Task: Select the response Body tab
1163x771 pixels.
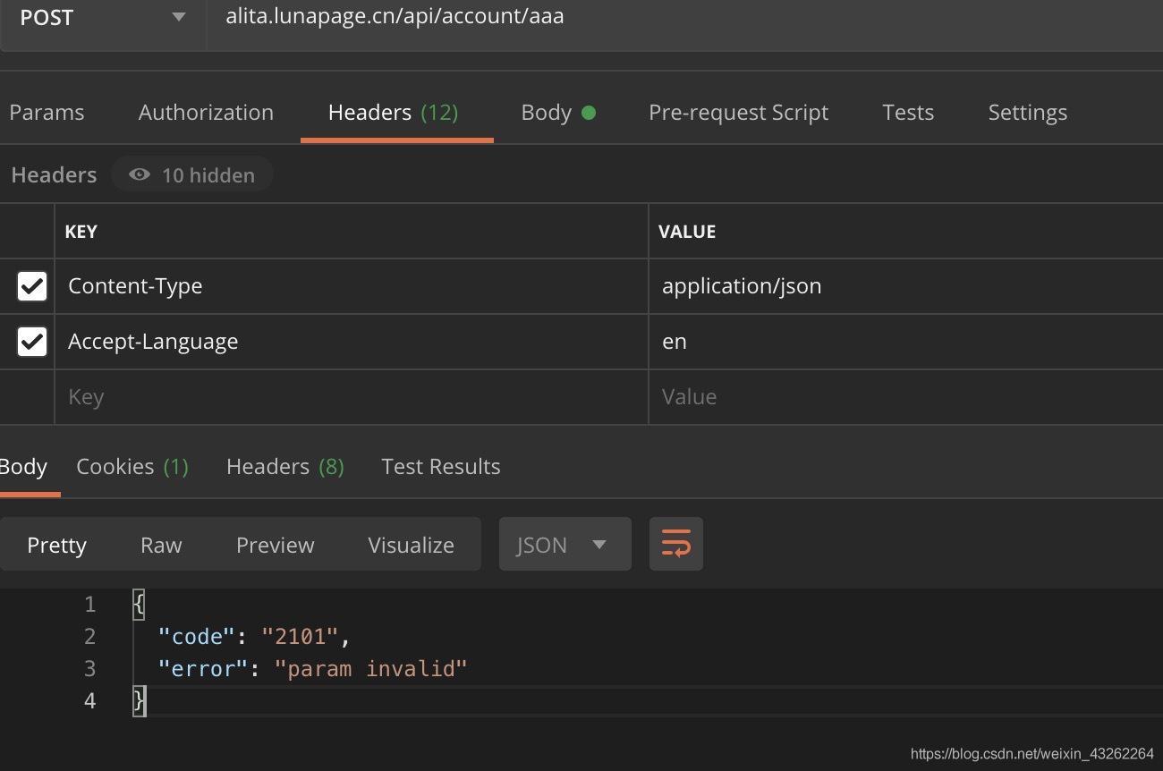Action: [24, 467]
